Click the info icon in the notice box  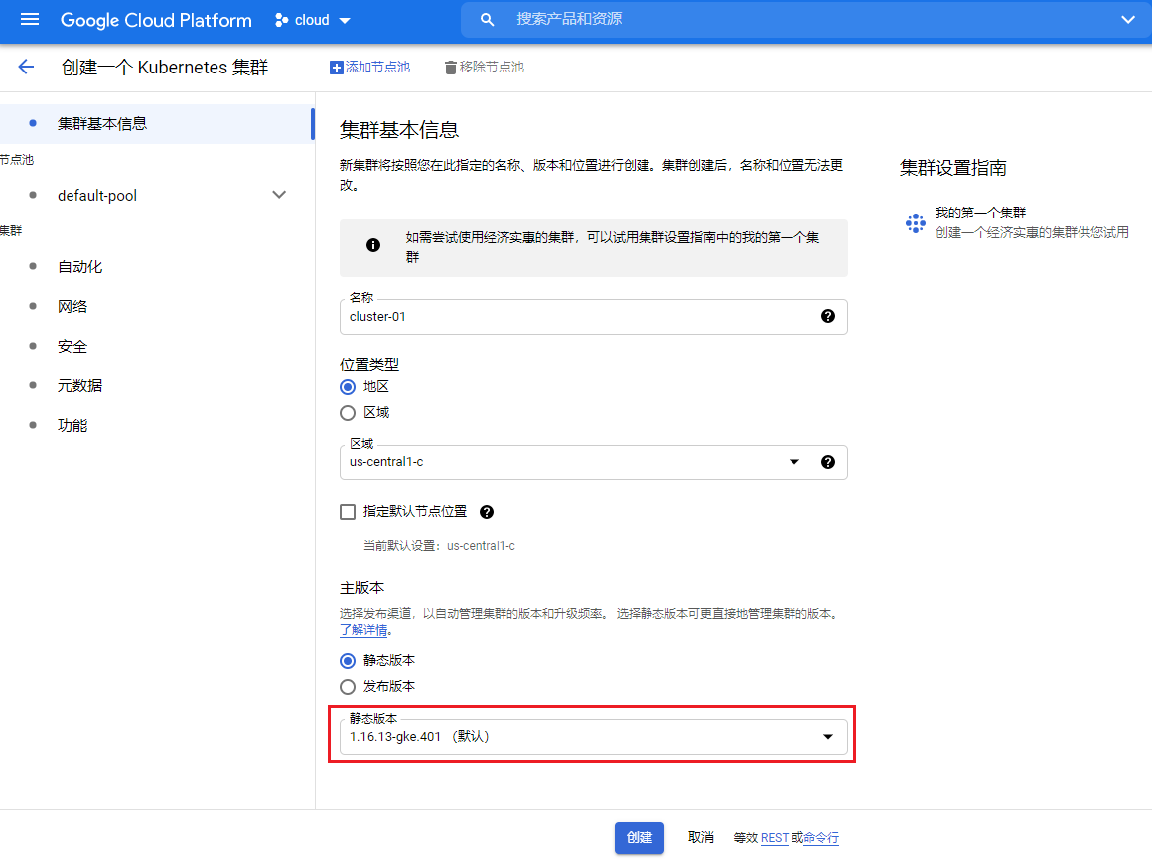coord(373,245)
